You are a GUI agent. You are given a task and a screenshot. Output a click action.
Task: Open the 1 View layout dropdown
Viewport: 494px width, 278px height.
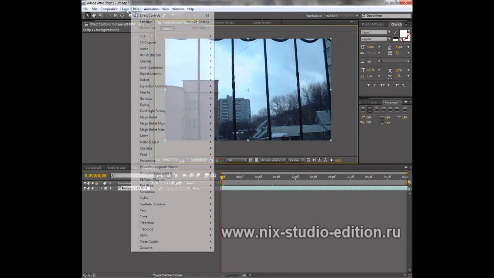coord(297,160)
